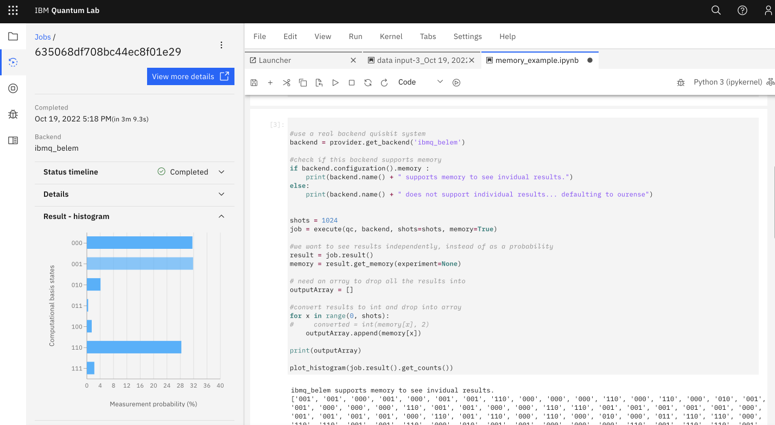Click the circled play icon beside Code
The width and height of the screenshot is (775, 425).
click(x=456, y=82)
